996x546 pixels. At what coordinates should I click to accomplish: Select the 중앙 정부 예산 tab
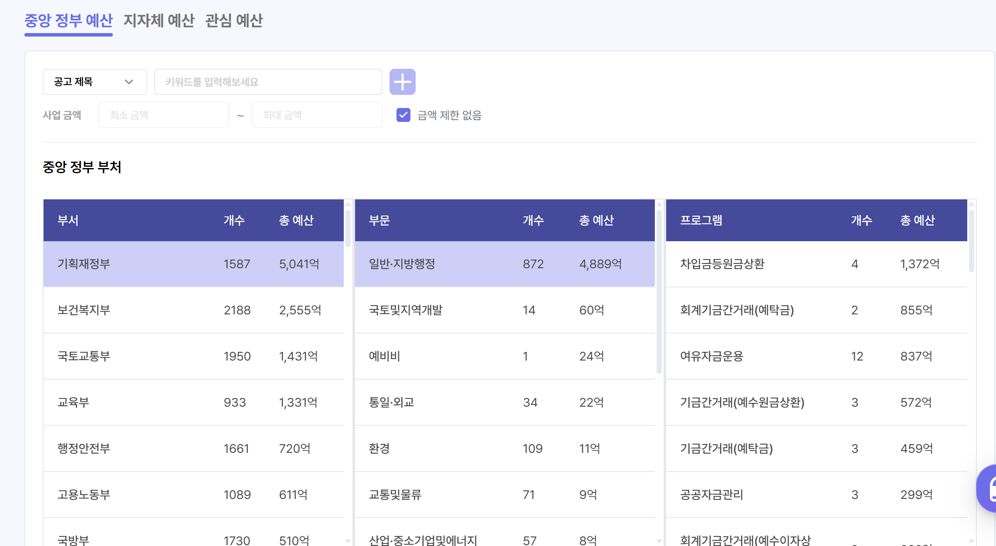tap(68, 20)
